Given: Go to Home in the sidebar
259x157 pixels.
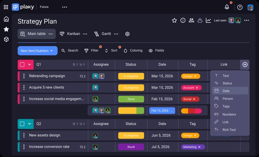Looking at the screenshot, I should (x=6, y=19).
